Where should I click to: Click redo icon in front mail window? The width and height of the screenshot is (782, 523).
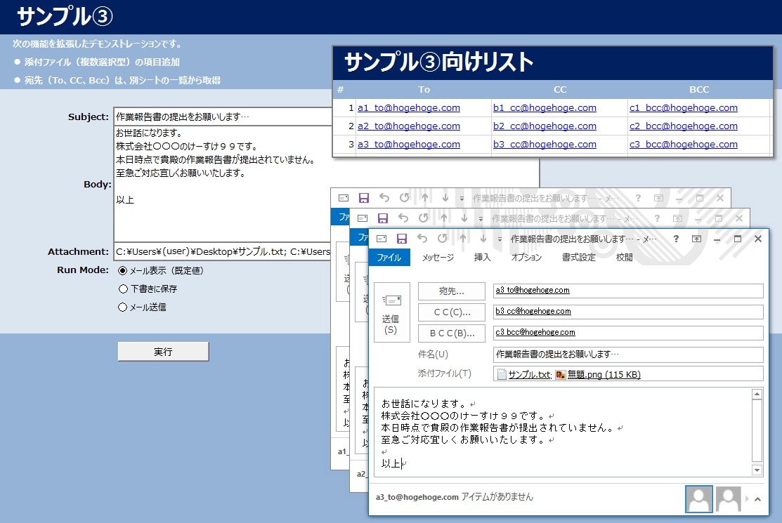coord(443,239)
